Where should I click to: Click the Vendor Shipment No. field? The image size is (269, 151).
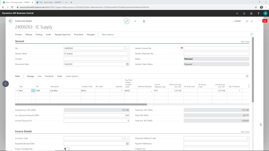(x=216, y=54)
